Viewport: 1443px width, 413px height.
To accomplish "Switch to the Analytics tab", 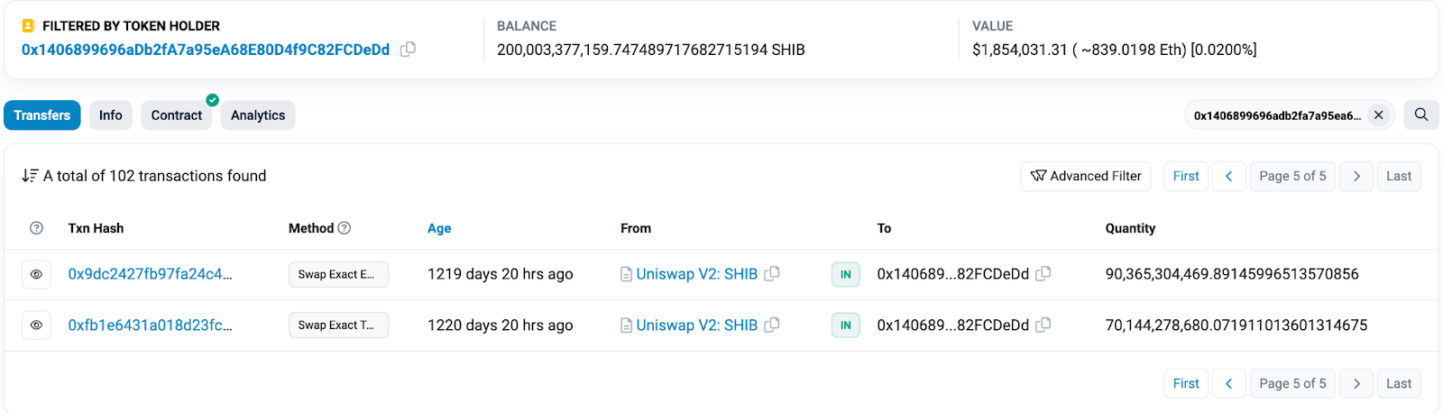I will [x=258, y=115].
